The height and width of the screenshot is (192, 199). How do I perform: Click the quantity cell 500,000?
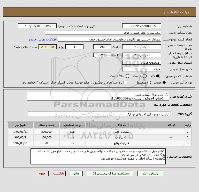[47, 132]
